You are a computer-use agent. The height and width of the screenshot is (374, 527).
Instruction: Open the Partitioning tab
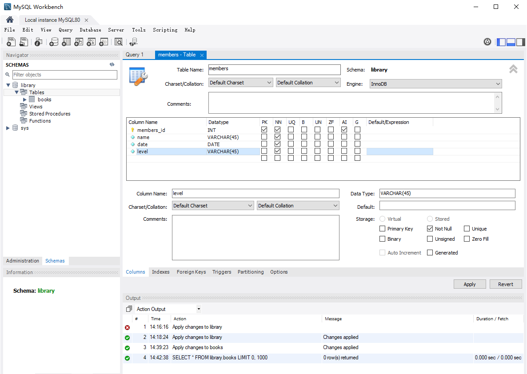251,272
